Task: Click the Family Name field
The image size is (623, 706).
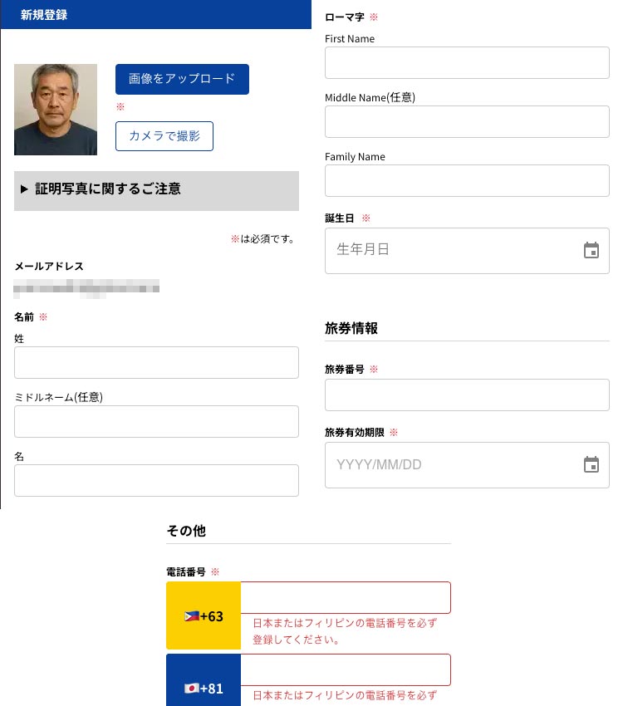Action: click(467, 181)
